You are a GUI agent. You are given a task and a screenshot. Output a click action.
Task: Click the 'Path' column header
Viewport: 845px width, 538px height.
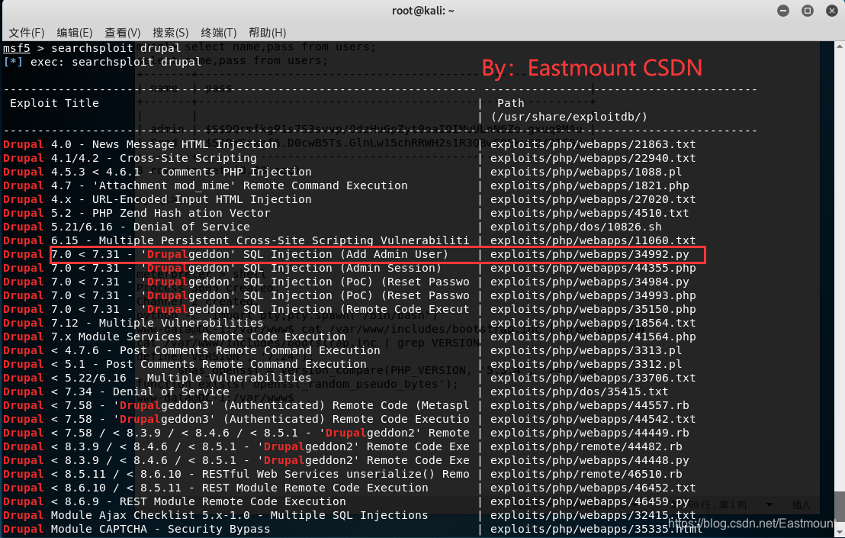point(510,103)
